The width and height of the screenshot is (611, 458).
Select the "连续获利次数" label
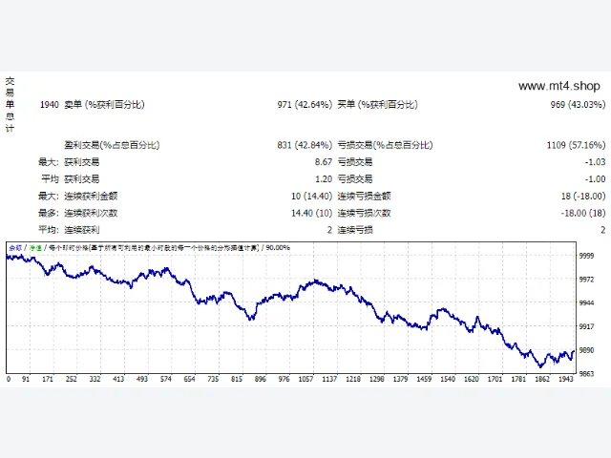pos(91,213)
